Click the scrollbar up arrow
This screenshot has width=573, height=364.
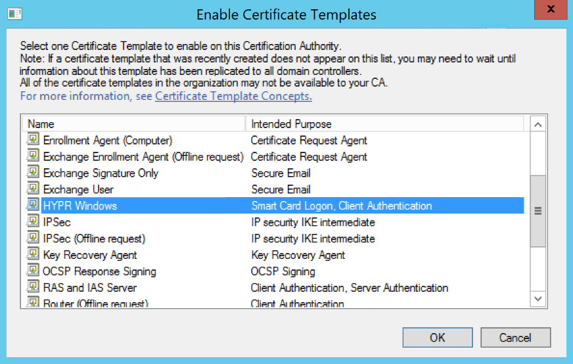[538, 125]
